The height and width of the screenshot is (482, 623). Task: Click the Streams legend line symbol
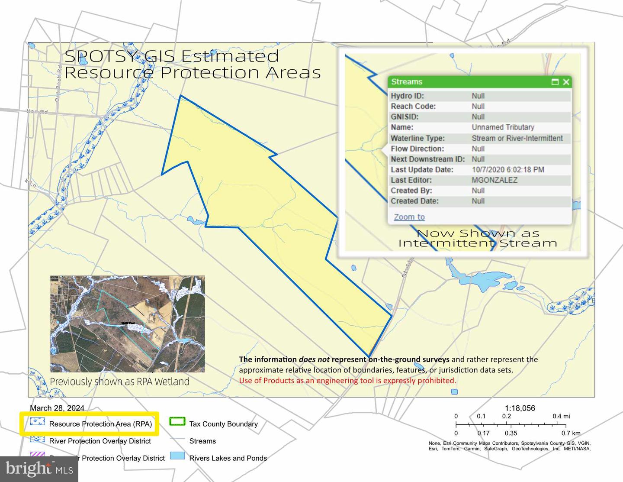(x=177, y=439)
